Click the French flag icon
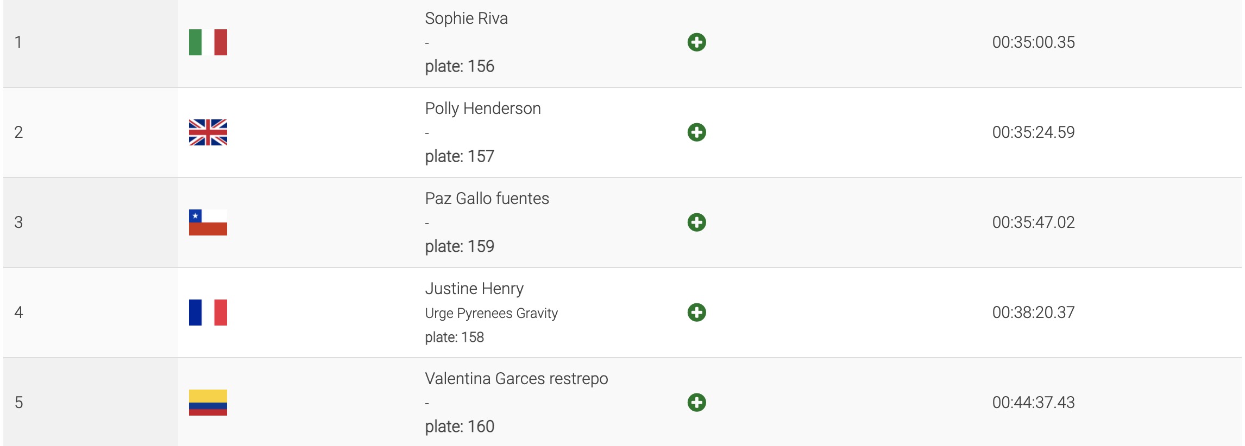Screen dimensions: 1245x446 tap(207, 313)
